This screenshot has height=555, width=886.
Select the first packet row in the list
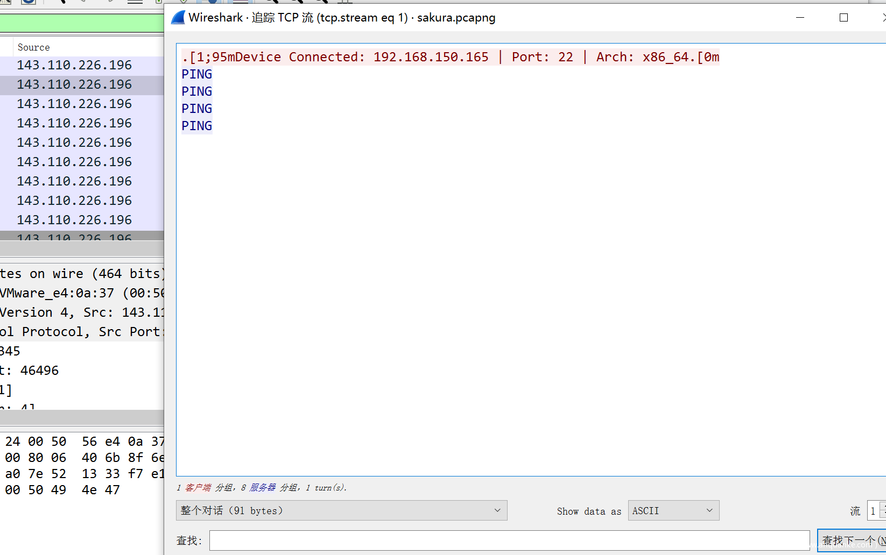click(x=74, y=65)
